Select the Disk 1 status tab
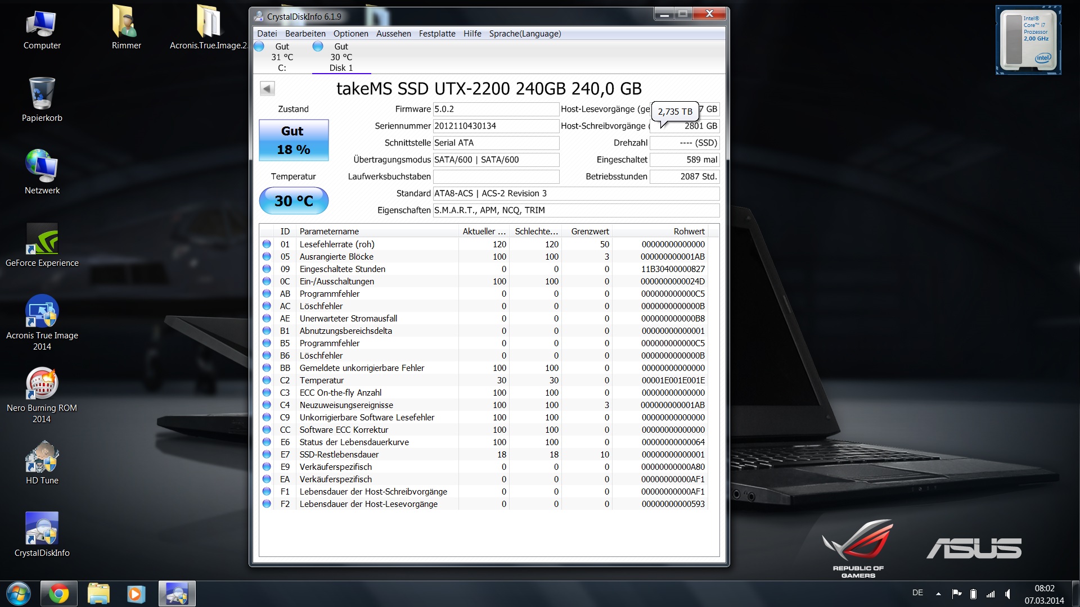 341,57
